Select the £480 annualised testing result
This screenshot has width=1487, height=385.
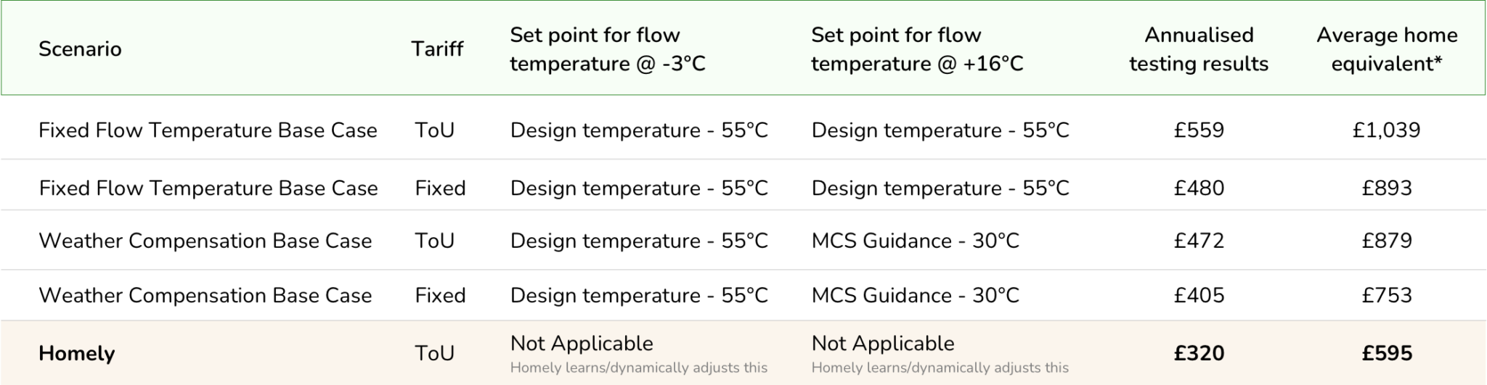(x=1199, y=189)
